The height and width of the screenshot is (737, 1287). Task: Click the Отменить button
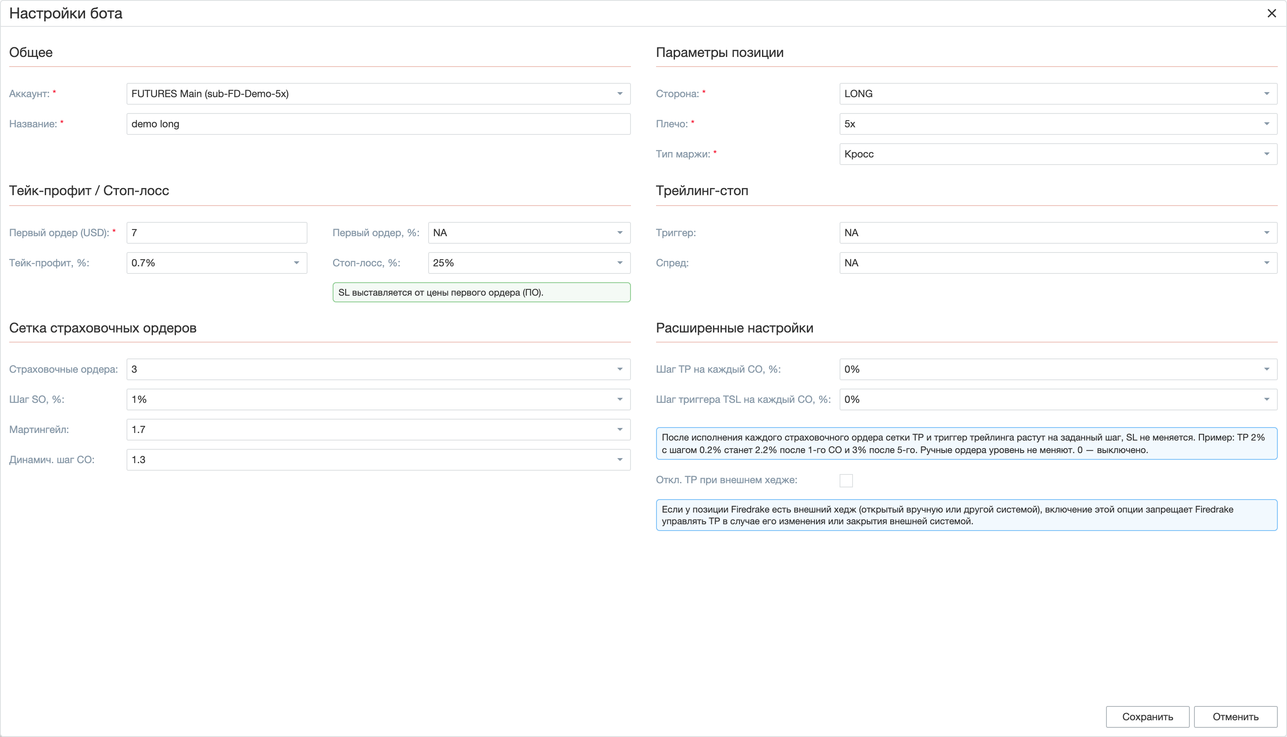(x=1235, y=717)
